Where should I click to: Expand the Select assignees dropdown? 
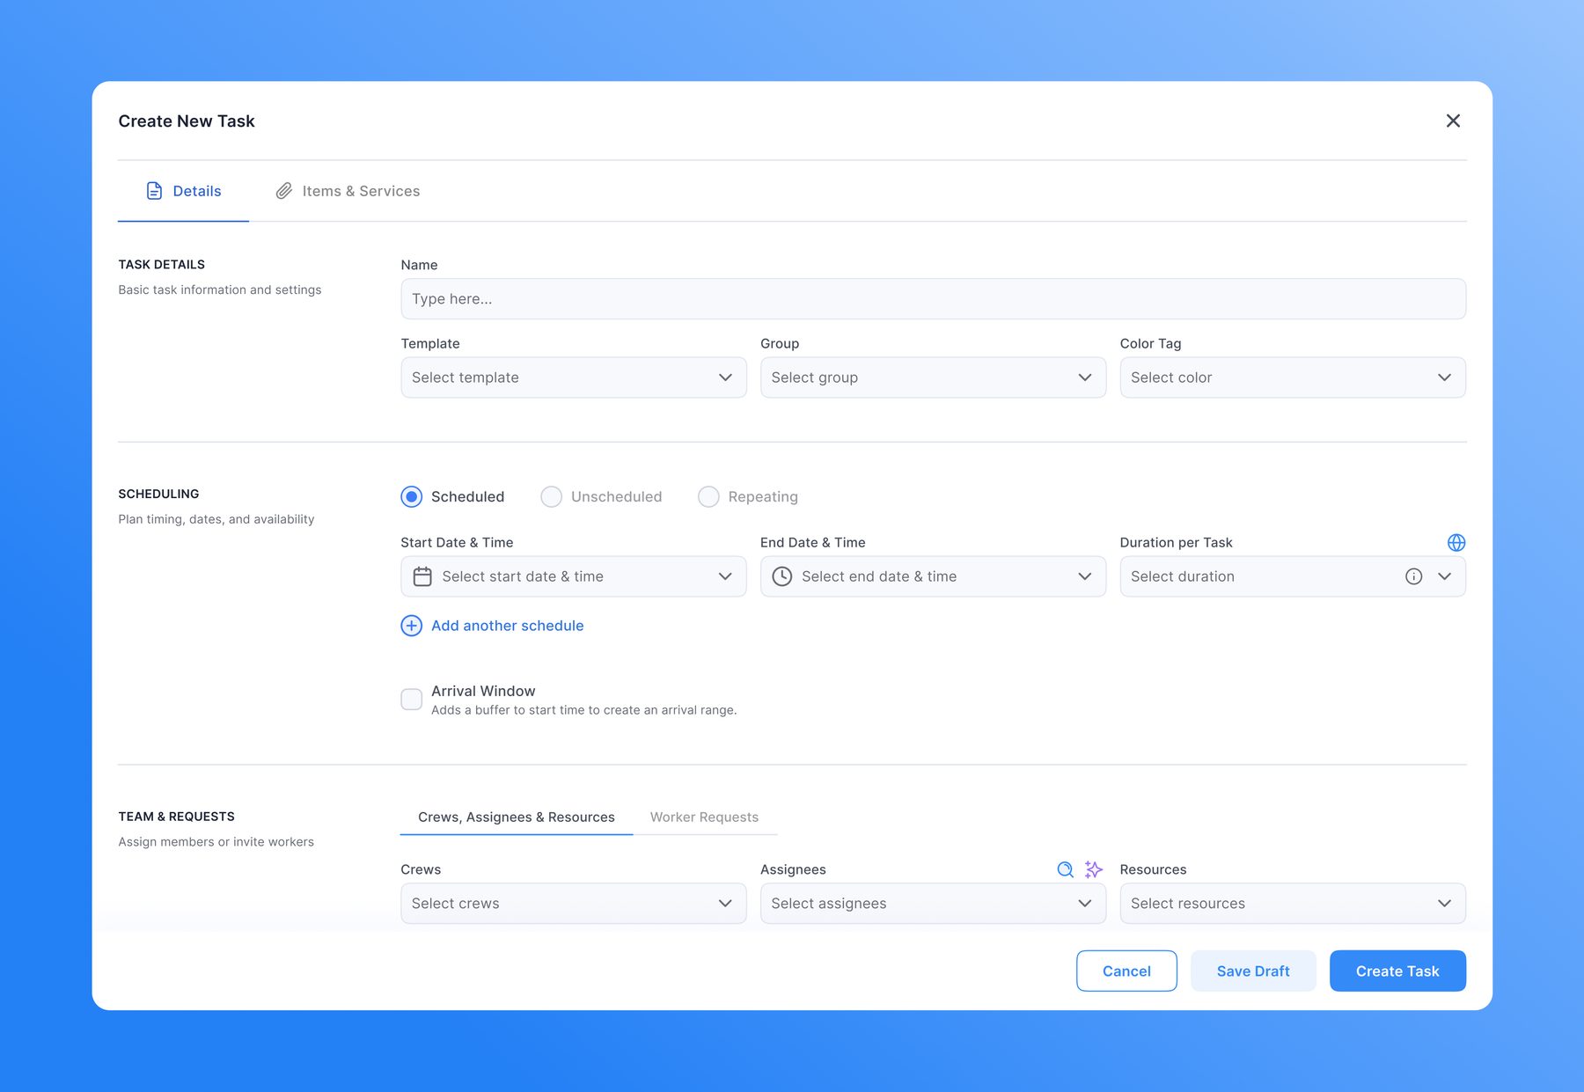tap(933, 904)
